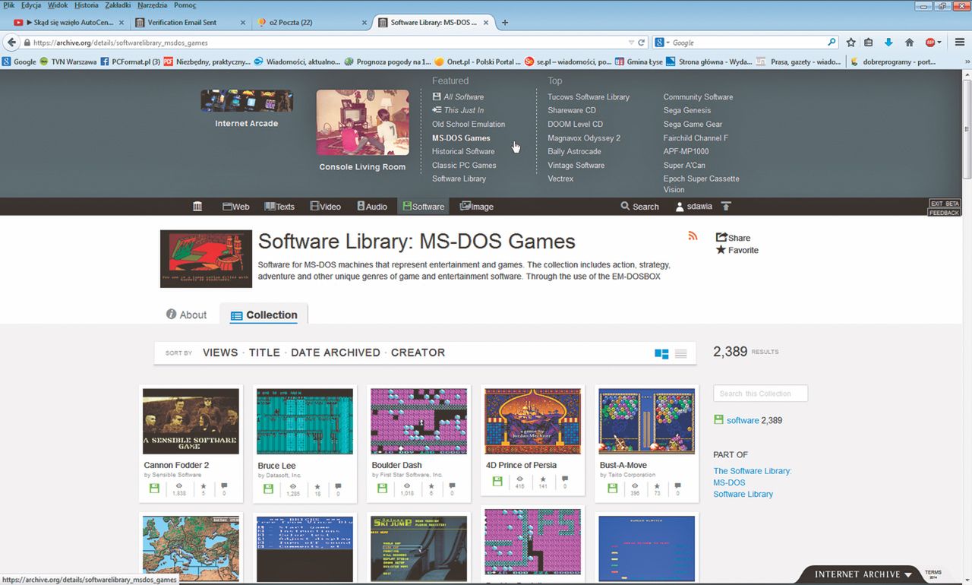The width and height of the screenshot is (972, 585).
Task: Click the Adblock Plus toolbar icon
Action: [930, 43]
